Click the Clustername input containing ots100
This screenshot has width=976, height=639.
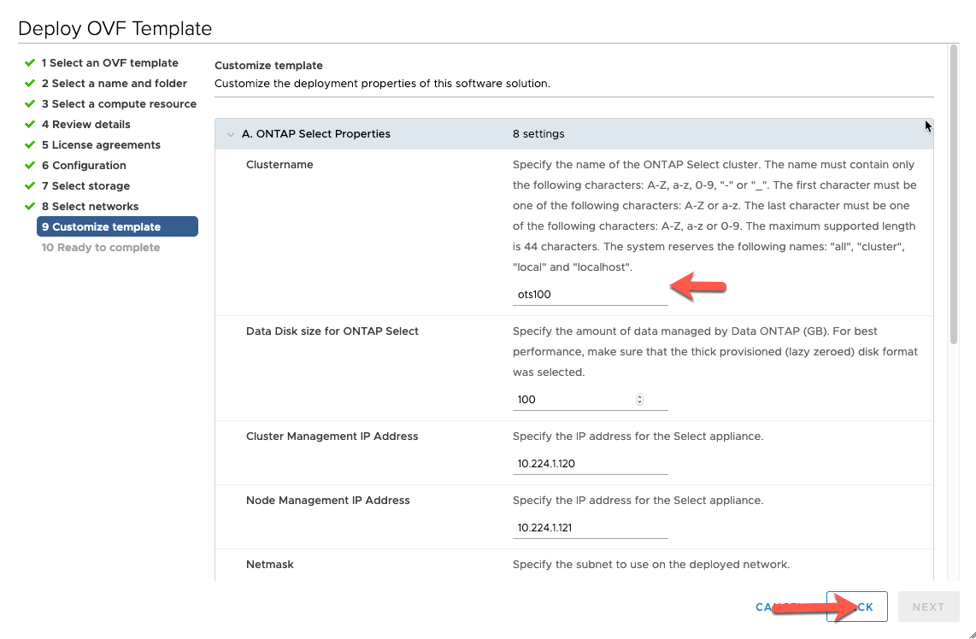coord(590,293)
